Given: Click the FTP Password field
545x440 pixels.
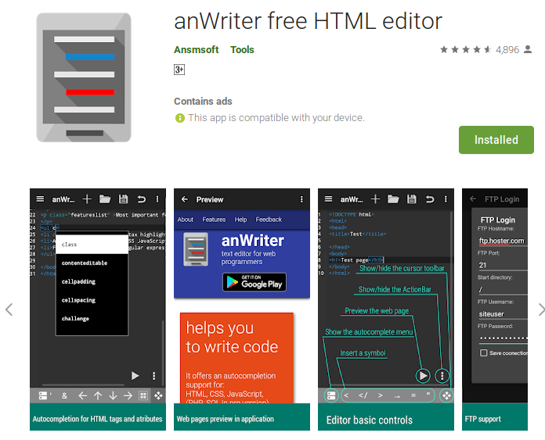Looking at the screenshot, I should click(503, 338).
